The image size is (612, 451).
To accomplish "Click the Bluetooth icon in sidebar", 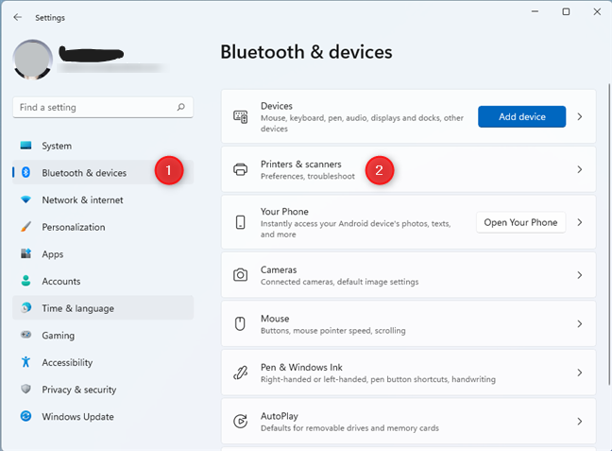I will (25, 172).
